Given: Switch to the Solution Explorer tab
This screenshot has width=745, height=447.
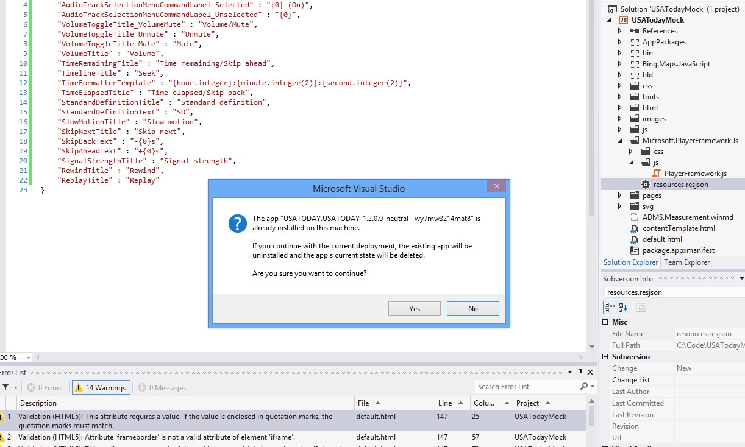Looking at the screenshot, I should click(630, 262).
